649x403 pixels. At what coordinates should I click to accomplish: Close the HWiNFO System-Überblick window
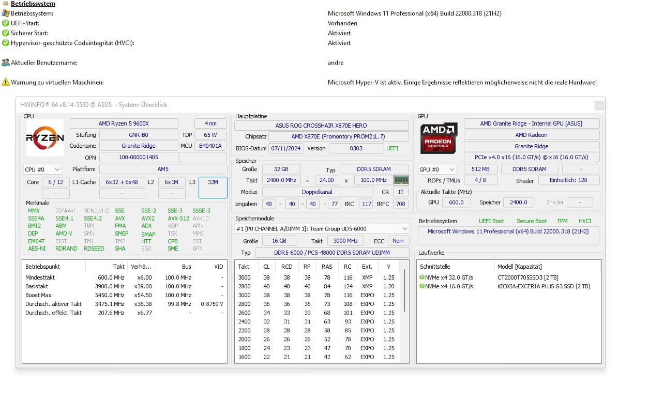[599, 105]
